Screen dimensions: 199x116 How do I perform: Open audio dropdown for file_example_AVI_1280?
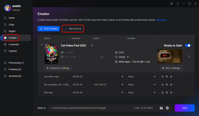tap(122, 84)
